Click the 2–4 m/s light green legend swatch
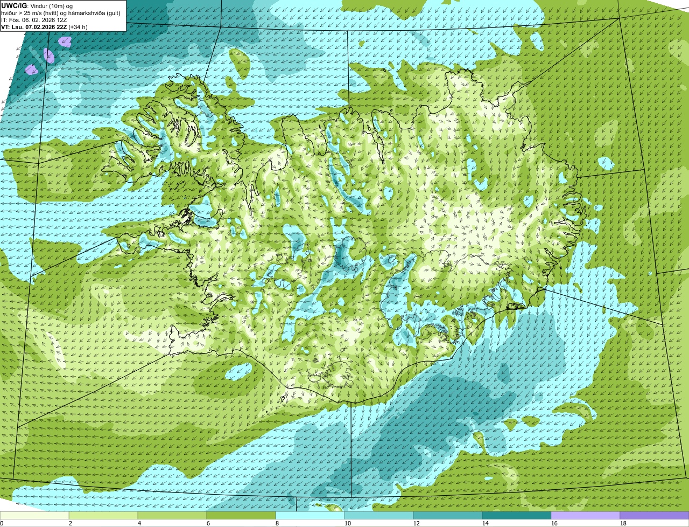Screen dimensions: 689x527 (x=104, y=515)
